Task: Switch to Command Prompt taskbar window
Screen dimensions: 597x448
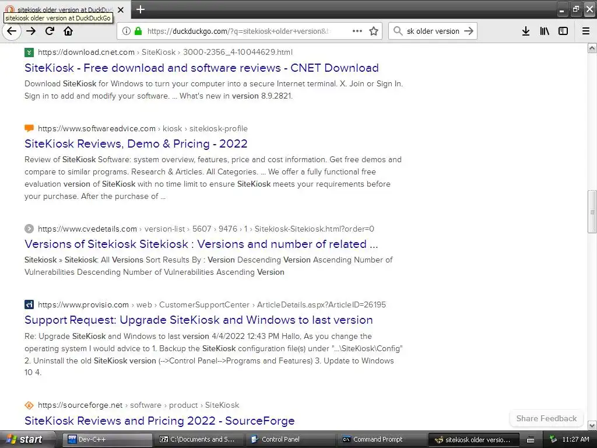Action: point(382,439)
